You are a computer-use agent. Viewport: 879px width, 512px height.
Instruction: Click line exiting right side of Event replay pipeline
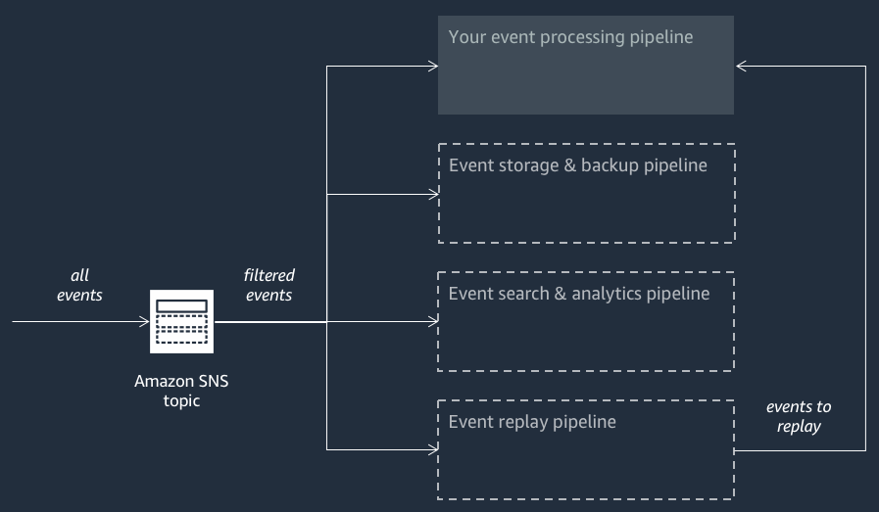(799, 450)
